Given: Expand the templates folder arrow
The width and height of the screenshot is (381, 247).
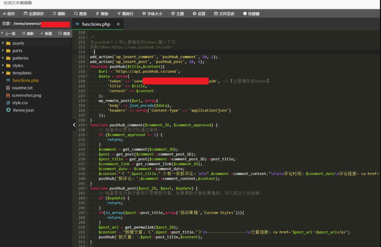Looking at the screenshot, I should pyautogui.click(x=3, y=73).
